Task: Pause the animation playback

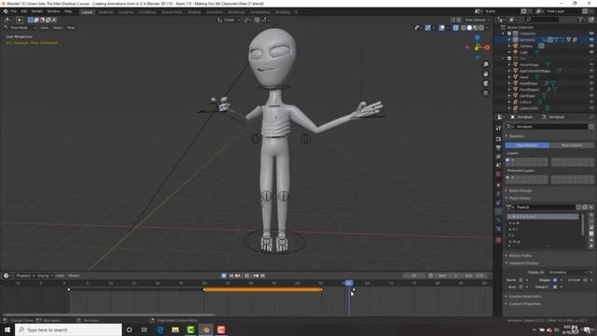Action: [x=246, y=276]
